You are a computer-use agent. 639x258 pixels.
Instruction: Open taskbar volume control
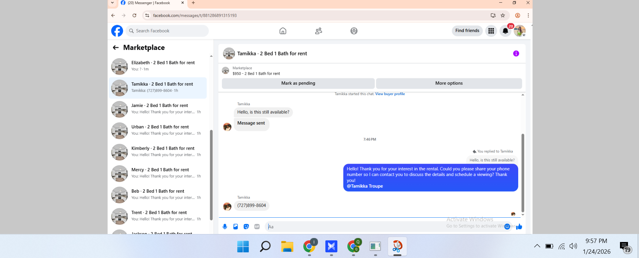click(573, 246)
